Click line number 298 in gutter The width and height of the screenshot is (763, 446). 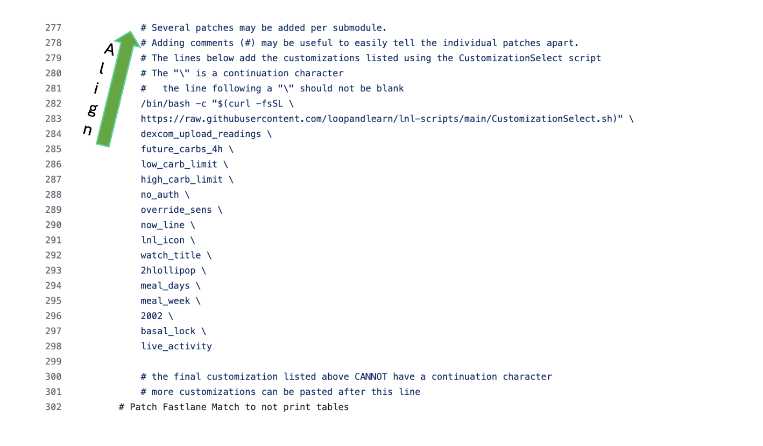tap(53, 347)
